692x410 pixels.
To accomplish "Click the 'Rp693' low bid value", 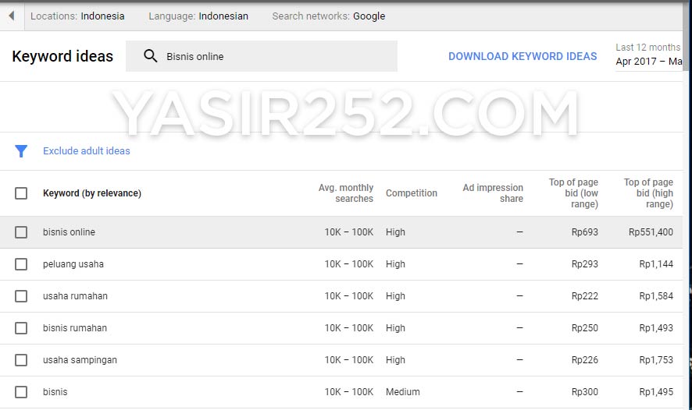I will click(585, 232).
